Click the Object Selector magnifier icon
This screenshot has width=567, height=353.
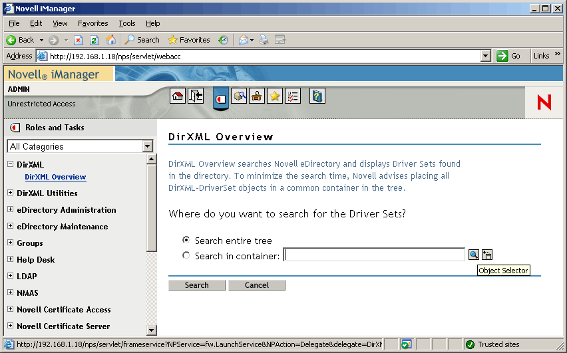(x=473, y=255)
